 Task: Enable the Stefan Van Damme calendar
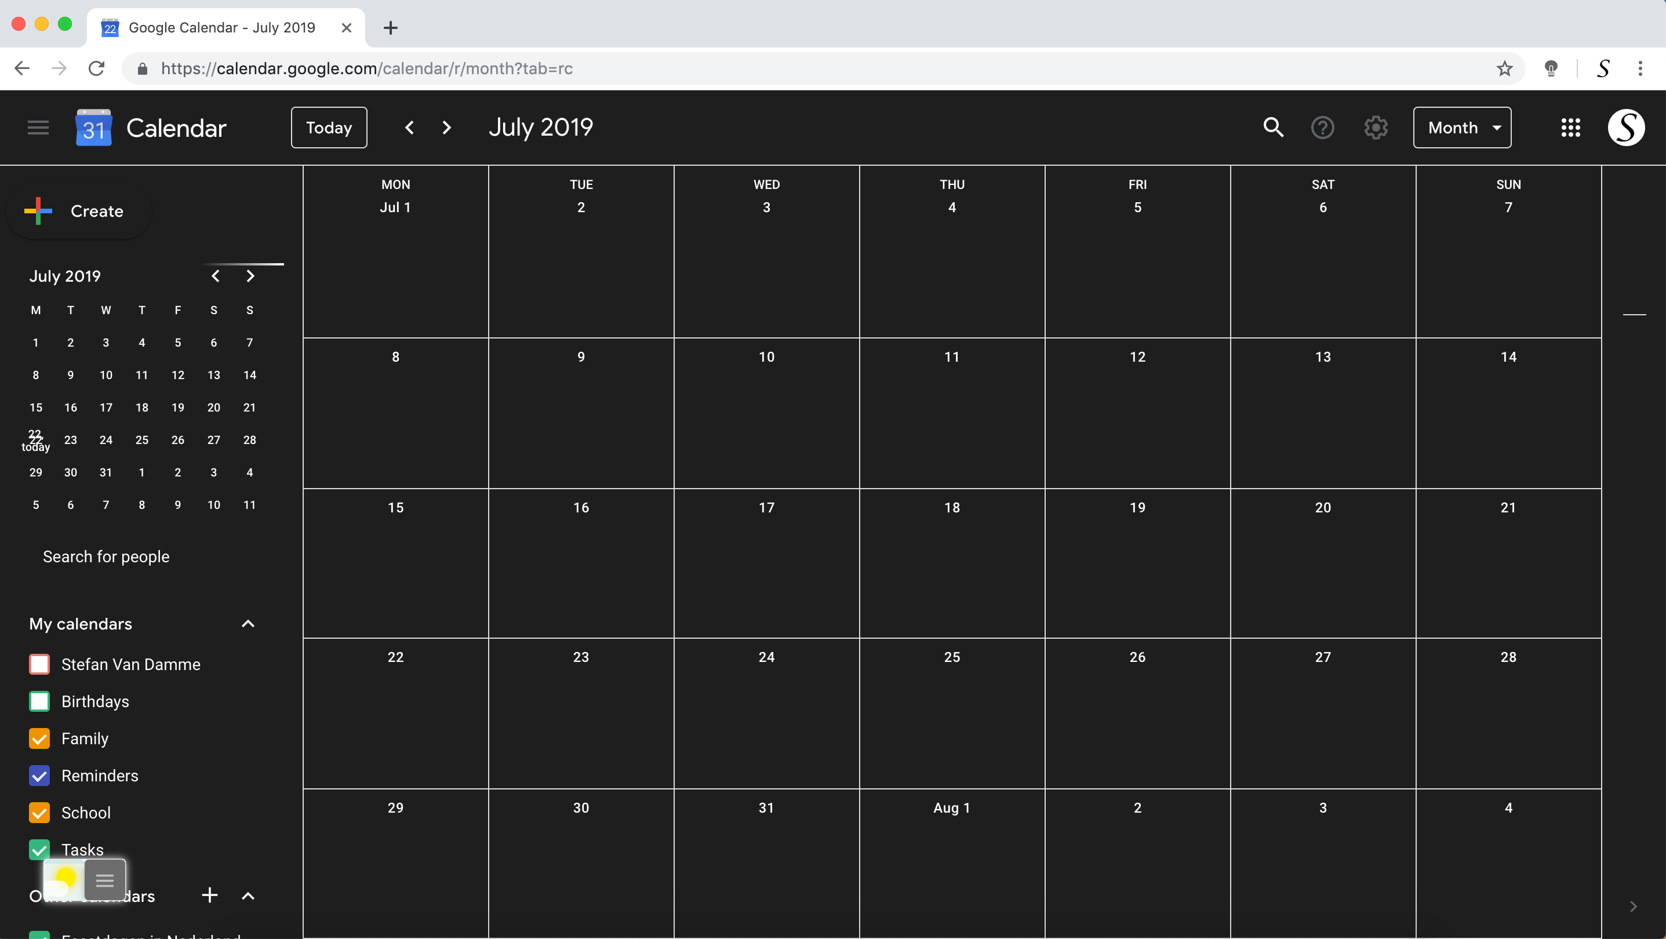click(39, 664)
